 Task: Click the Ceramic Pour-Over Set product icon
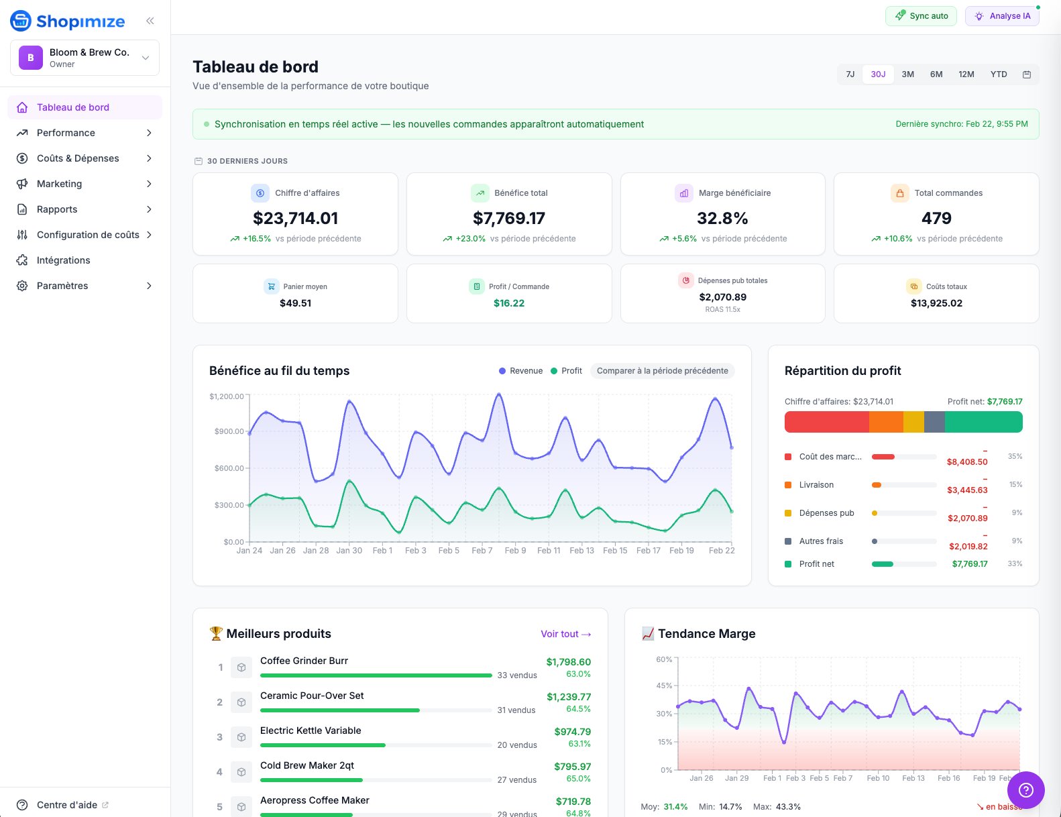pyautogui.click(x=241, y=702)
